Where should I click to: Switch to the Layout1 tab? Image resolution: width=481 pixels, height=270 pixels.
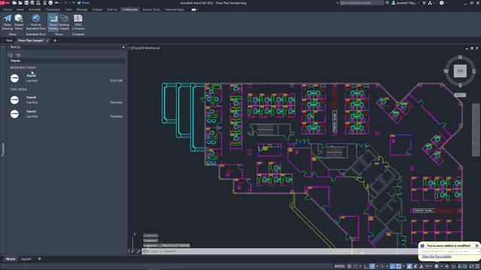[26, 259]
